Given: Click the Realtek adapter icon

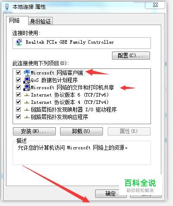Looking at the screenshot, I should click(x=19, y=42).
